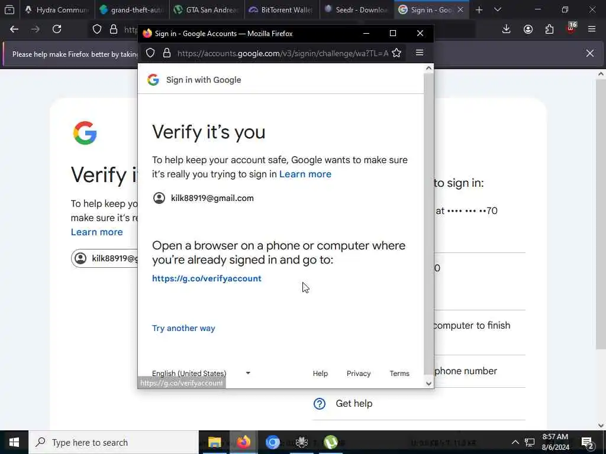Click popup scrollbar up arrow
The height and width of the screenshot is (454, 606).
click(428, 69)
